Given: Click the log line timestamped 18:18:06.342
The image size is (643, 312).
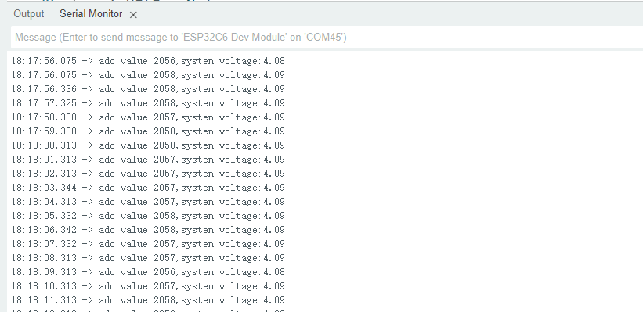Looking at the screenshot, I should pyautogui.click(x=148, y=230).
